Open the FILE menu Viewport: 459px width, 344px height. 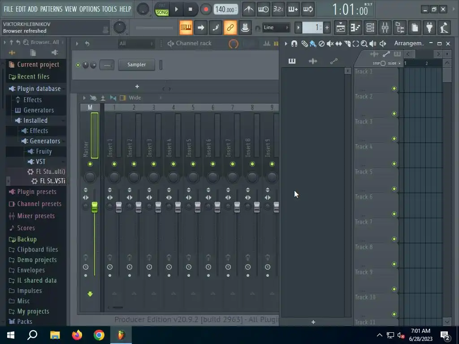[x=9, y=9]
